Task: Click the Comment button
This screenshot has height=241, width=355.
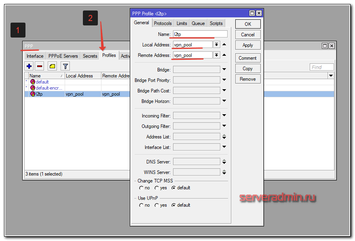Action: (248, 58)
